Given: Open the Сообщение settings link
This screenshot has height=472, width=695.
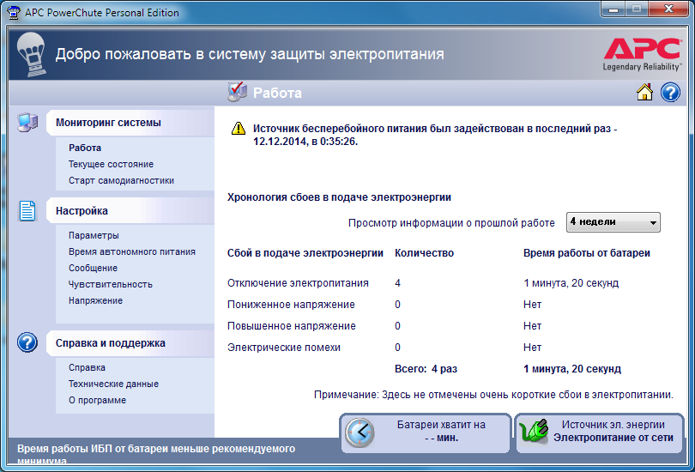Looking at the screenshot, I should click(93, 268).
